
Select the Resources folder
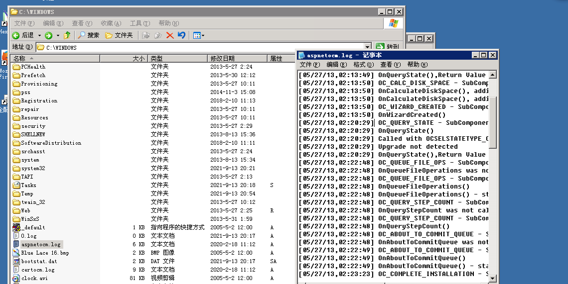(x=30, y=117)
